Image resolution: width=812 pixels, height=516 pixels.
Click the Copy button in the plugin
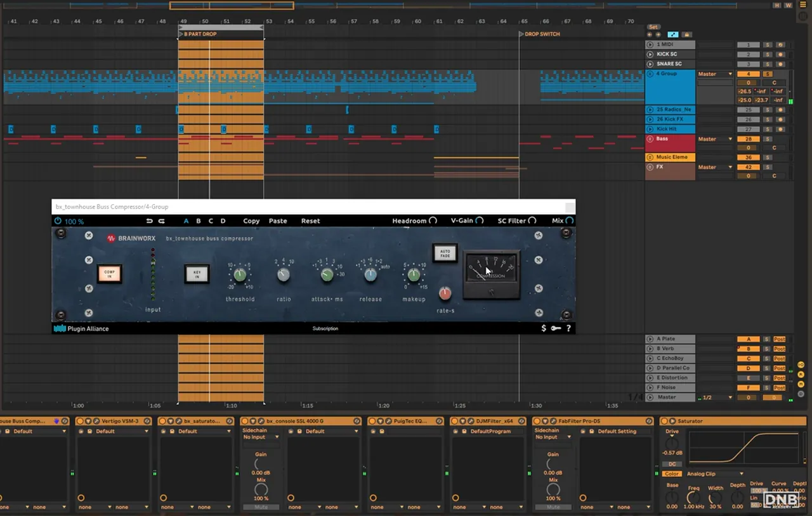click(x=251, y=221)
